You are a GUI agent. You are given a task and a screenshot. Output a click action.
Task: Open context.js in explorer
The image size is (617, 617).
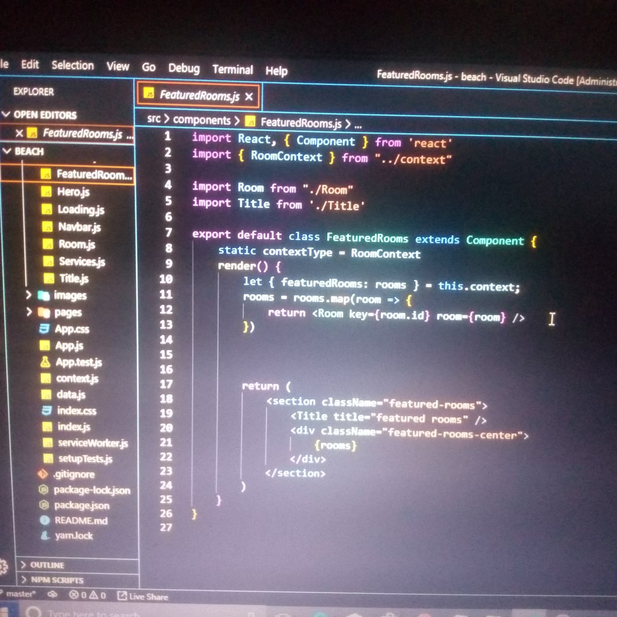click(77, 378)
